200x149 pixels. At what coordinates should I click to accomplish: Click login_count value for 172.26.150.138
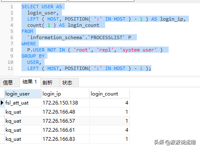pos(110,103)
